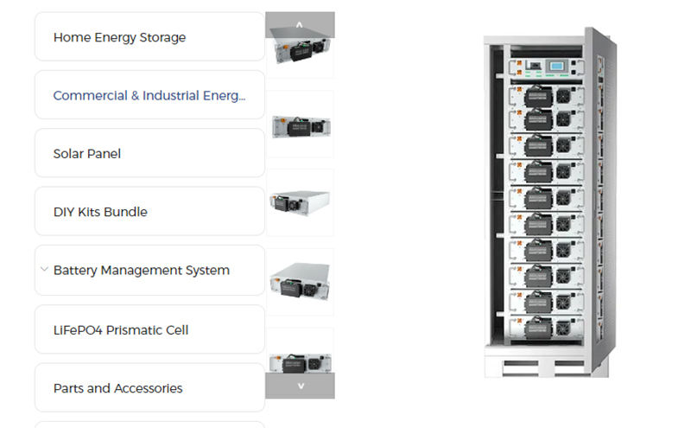
Task: Click the open cabinet door of the rack
Action: coord(601,199)
